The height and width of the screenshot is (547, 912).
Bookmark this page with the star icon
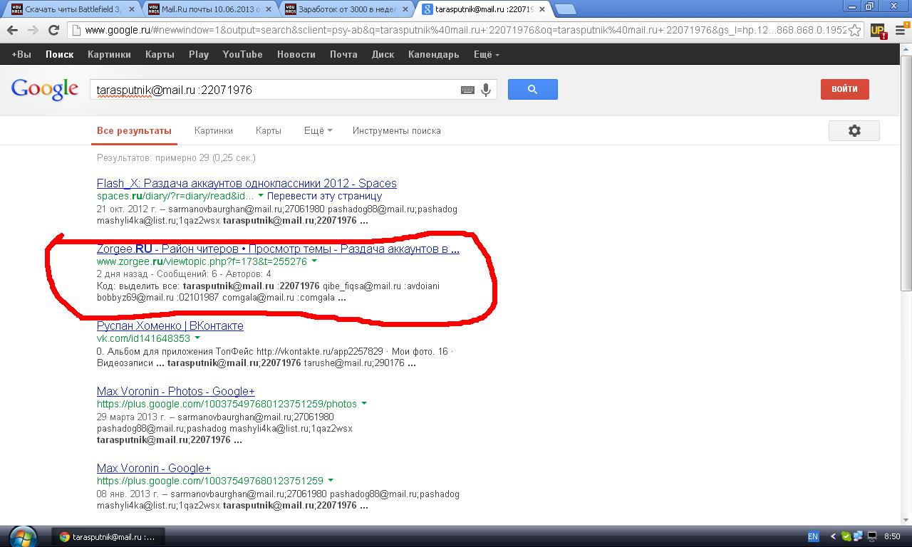856,31
